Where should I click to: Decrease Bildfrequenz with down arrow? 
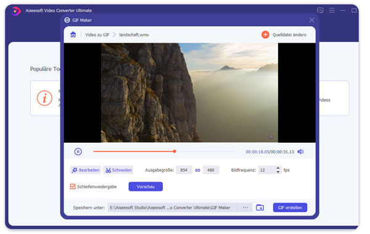pyautogui.click(x=278, y=172)
